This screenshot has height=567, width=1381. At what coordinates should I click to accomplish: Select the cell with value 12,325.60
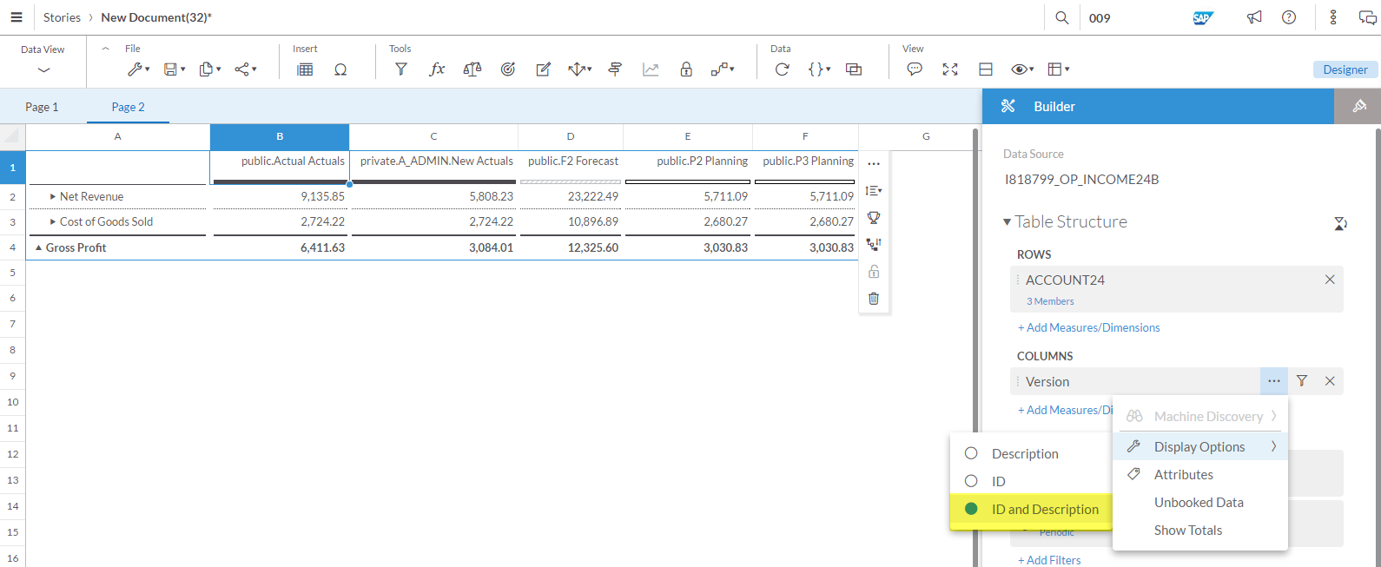[571, 247]
